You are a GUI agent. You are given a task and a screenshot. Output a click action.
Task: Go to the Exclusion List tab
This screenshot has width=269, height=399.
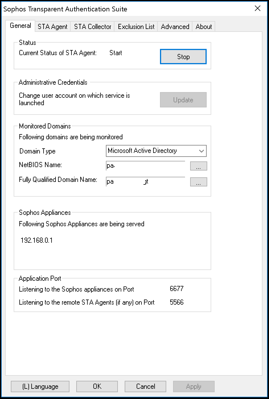[x=136, y=27]
